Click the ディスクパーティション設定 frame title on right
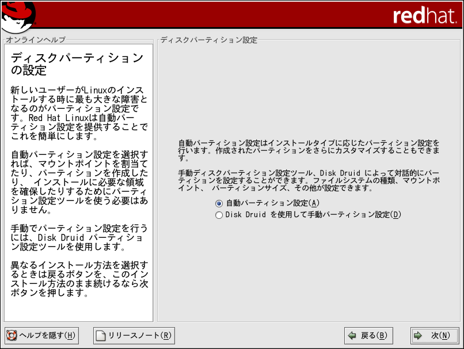 [208, 40]
